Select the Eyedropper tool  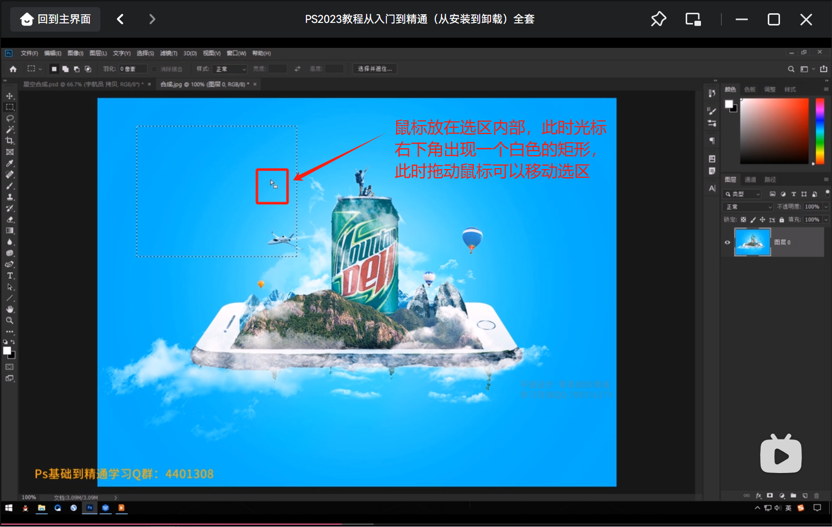click(10, 163)
